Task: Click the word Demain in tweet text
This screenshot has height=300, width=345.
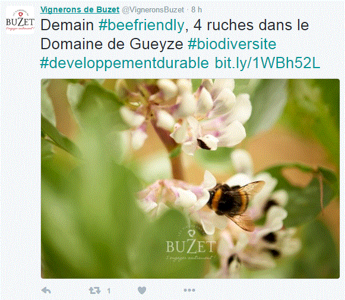Action: pos(67,25)
